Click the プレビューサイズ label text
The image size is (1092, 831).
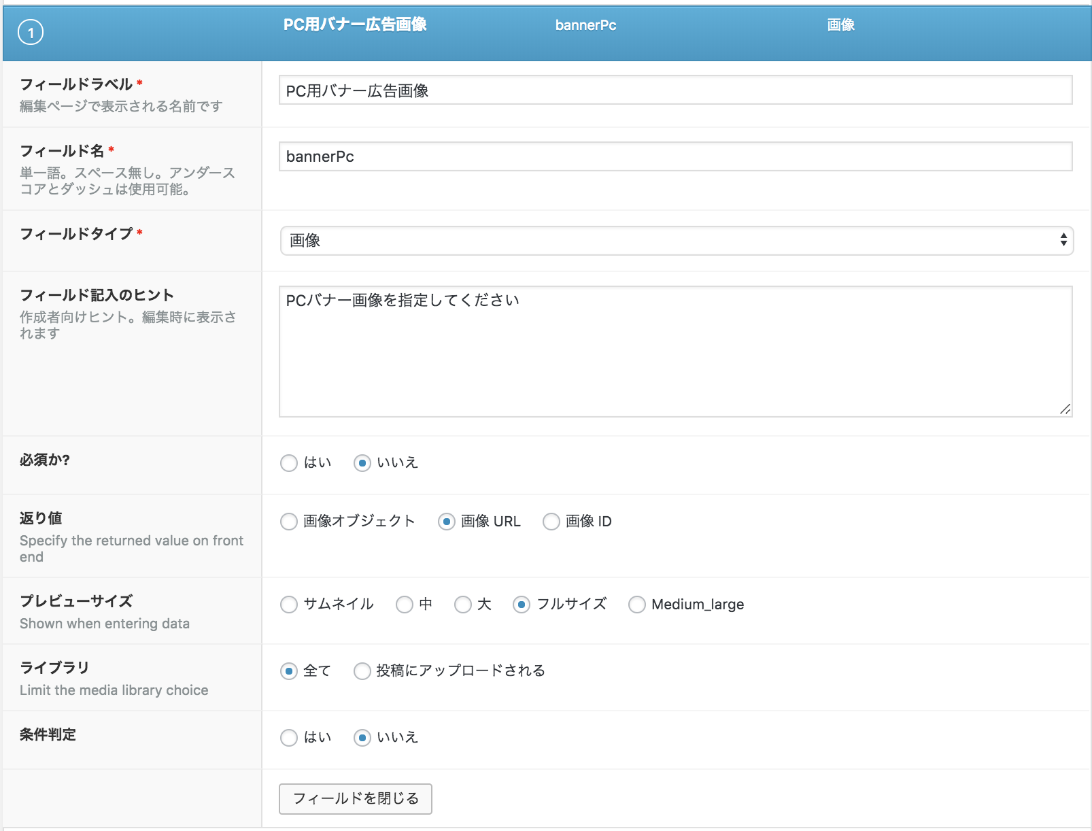(x=76, y=601)
